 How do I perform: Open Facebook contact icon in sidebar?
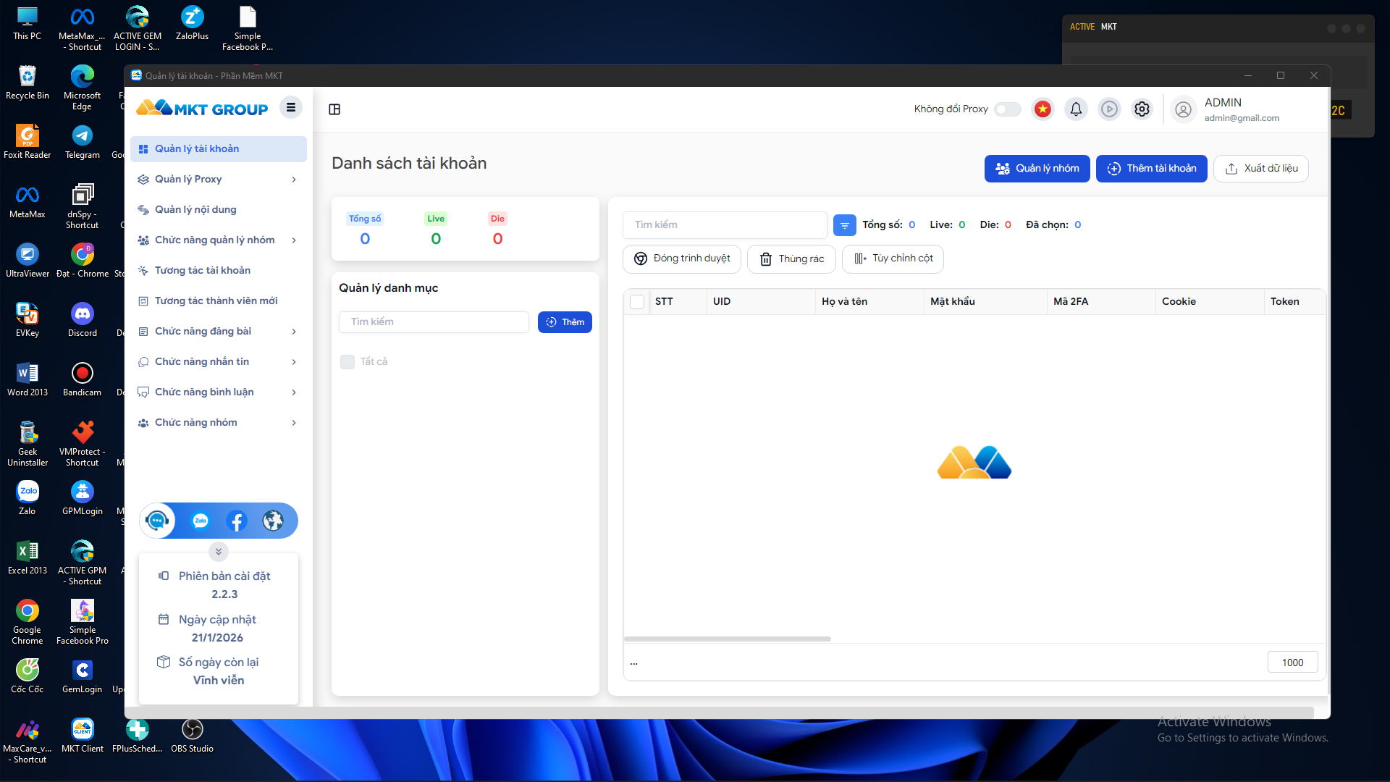(x=237, y=521)
